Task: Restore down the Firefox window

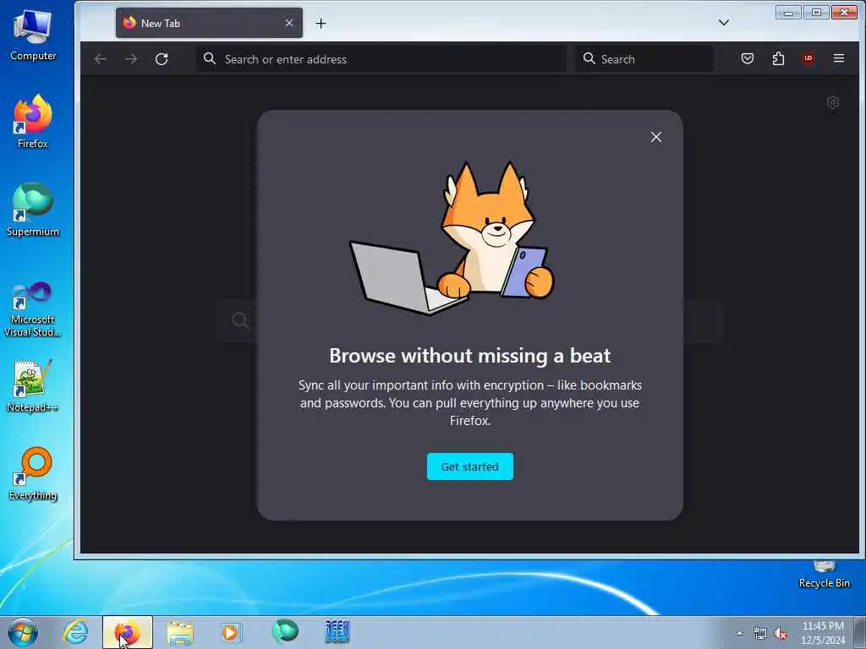Action: pos(816,12)
